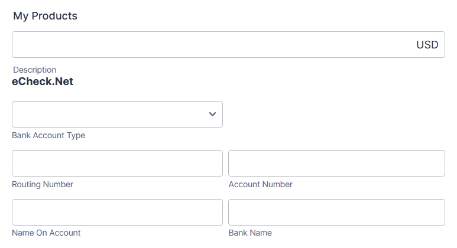Focus the Routing Number input box

[x=117, y=163]
